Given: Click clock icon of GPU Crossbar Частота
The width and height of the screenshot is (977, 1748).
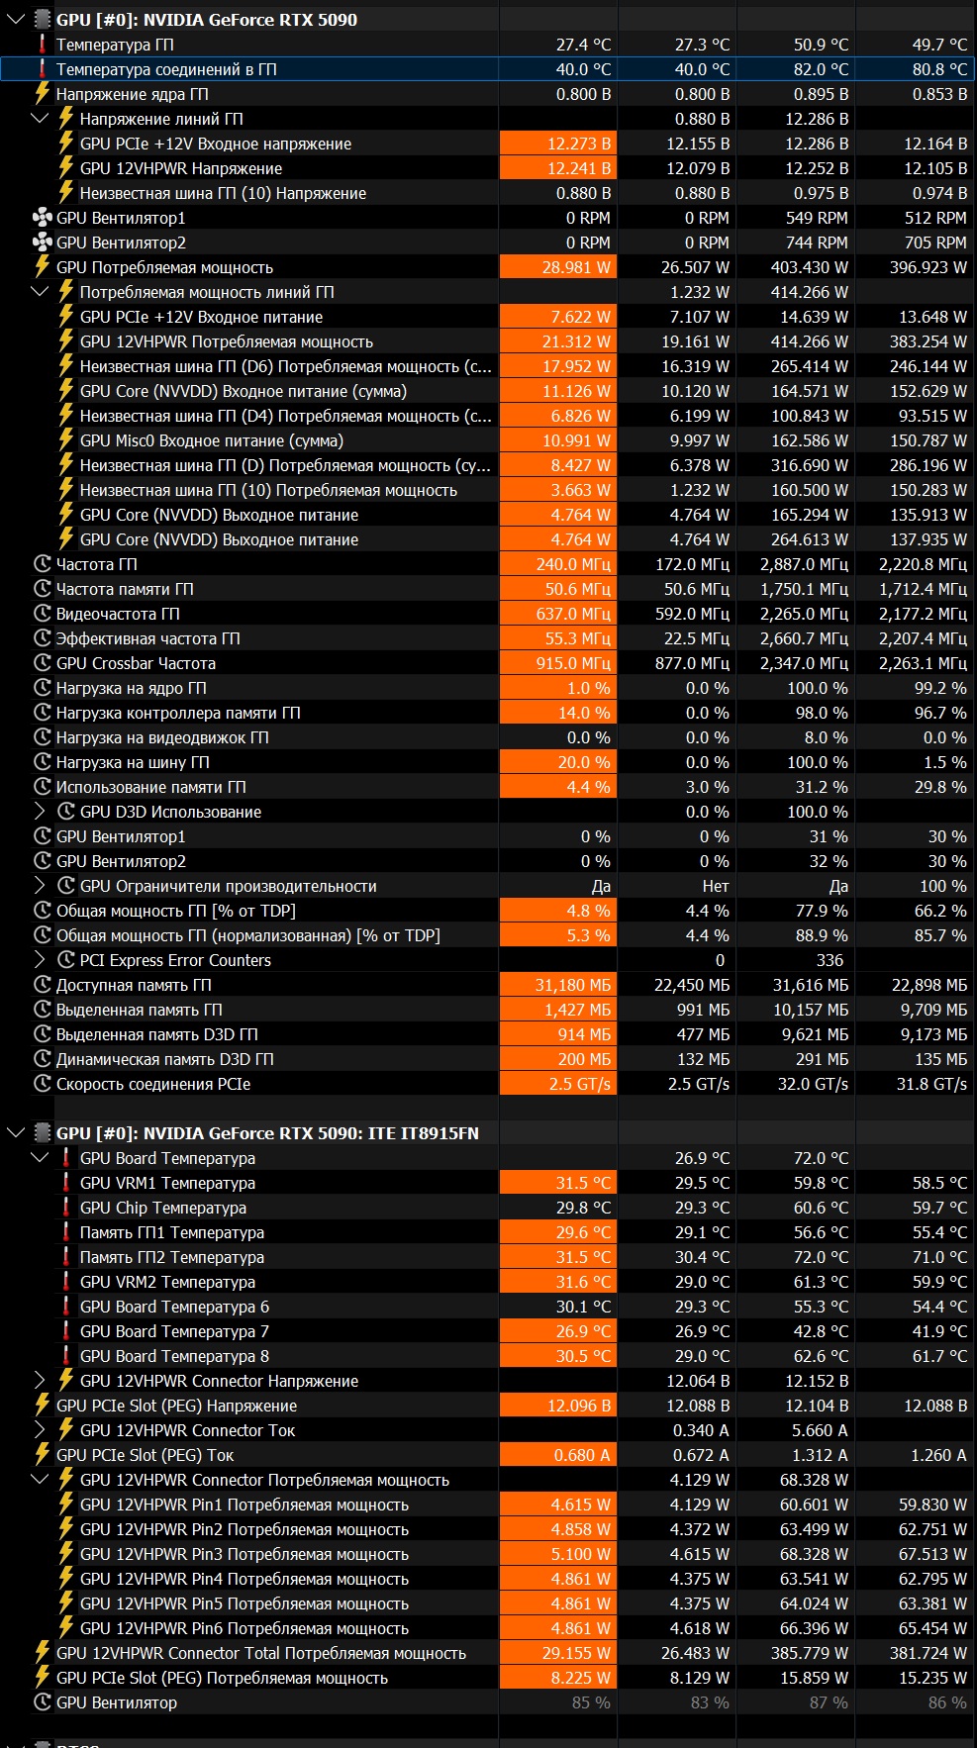Looking at the screenshot, I should click(x=42, y=662).
